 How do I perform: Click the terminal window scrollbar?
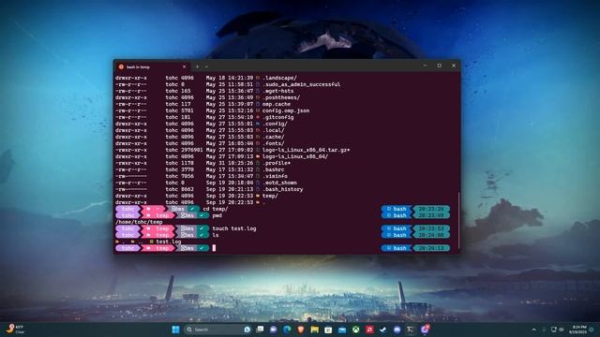pos(458,220)
